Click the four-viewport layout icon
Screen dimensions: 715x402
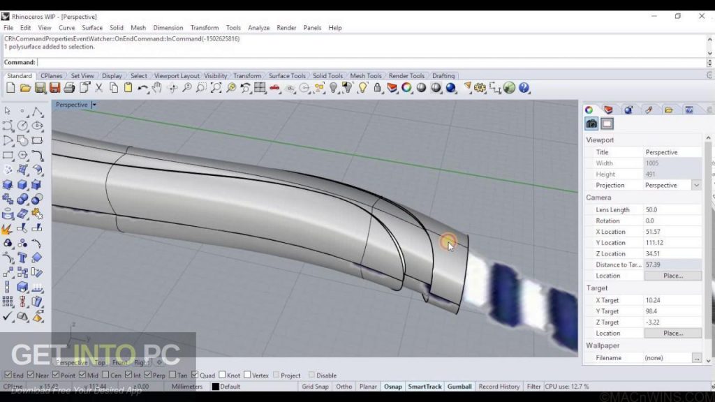[x=260, y=88]
